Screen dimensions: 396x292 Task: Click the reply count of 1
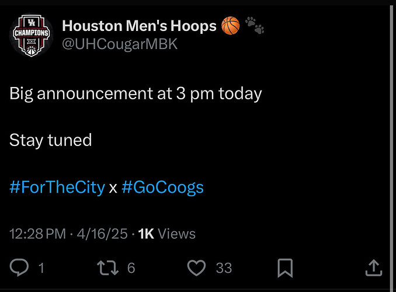[x=41, y=268]
